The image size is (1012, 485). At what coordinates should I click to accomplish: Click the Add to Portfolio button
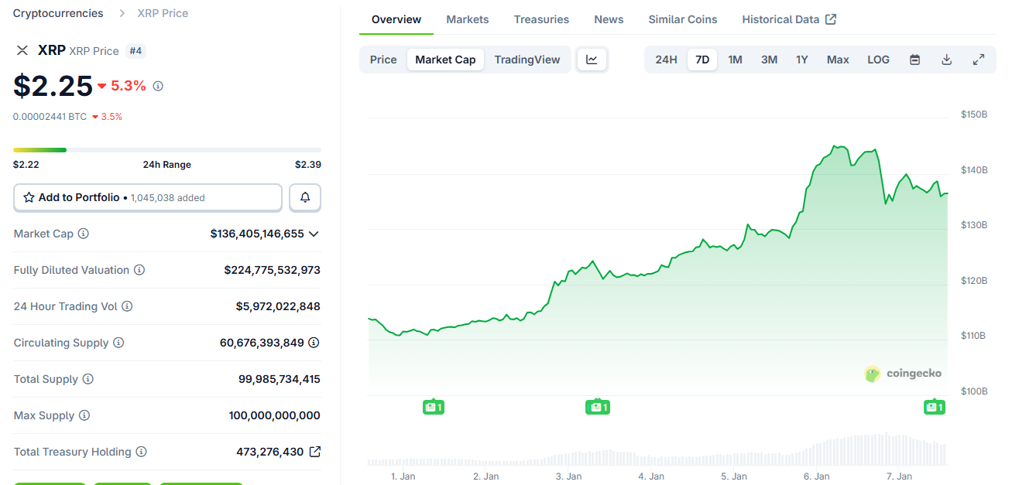point(147,197)
